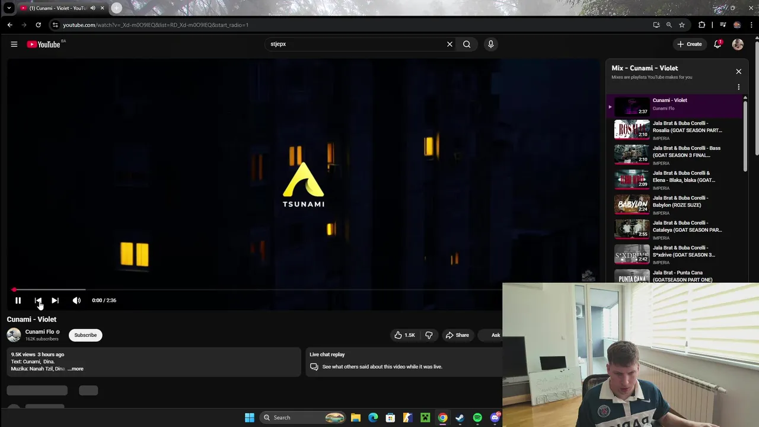Play Jala Brat - Punta Cana from the mix
This screenshot has height=427, width=759.
(x=674, y=276)
